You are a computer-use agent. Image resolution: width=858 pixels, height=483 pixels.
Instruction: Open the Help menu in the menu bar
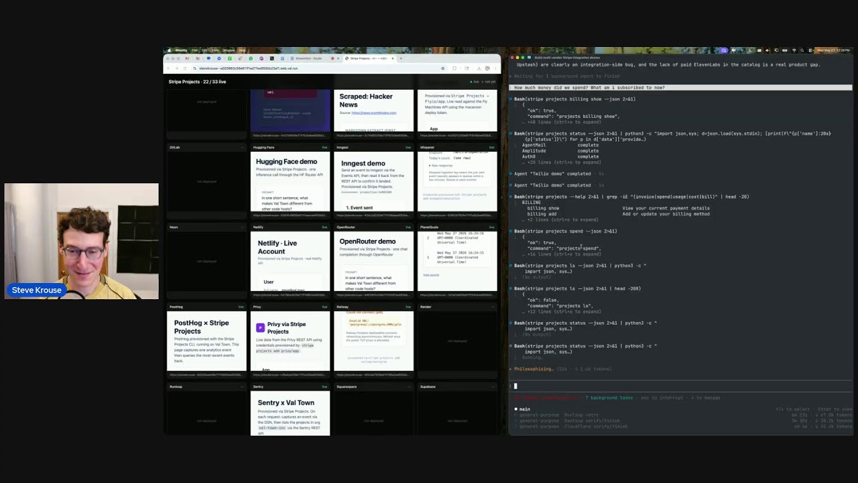point(242,50)
